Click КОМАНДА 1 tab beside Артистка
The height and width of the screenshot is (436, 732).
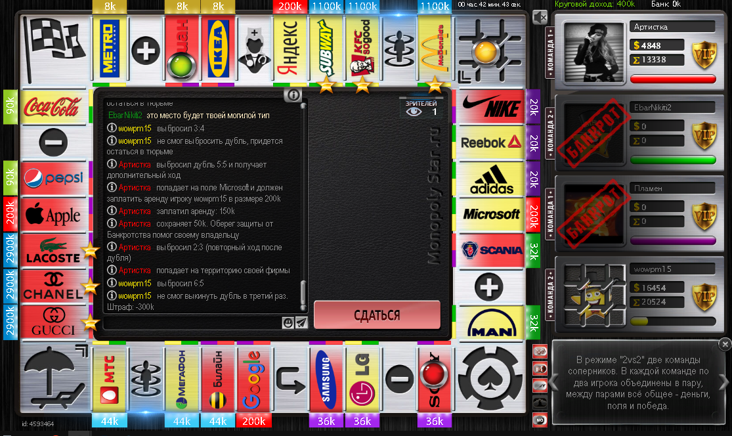tap(550, 53)
